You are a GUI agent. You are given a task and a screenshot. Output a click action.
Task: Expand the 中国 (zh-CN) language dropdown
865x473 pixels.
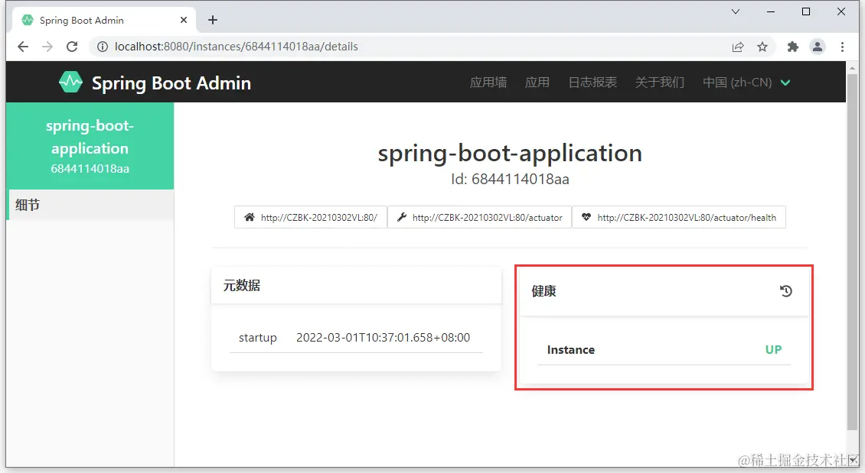746,83
